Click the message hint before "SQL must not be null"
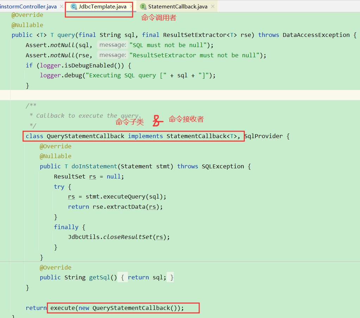Screen dimensions: 360x318 pyautogui.click(x=113, y=45)
